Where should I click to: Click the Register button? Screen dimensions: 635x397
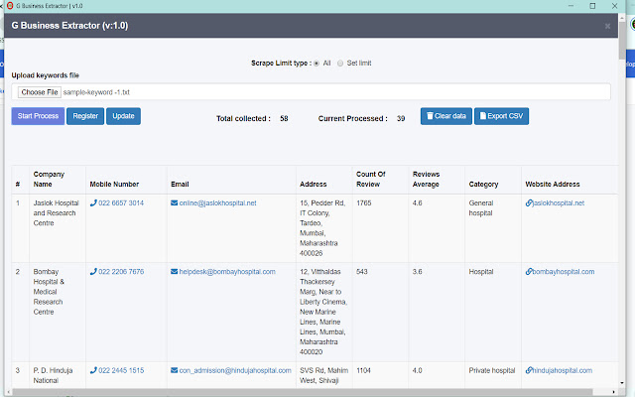point(85,116)
